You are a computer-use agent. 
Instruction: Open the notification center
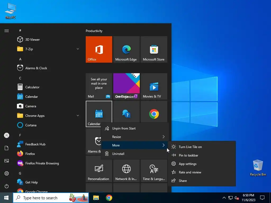(262, 198)
